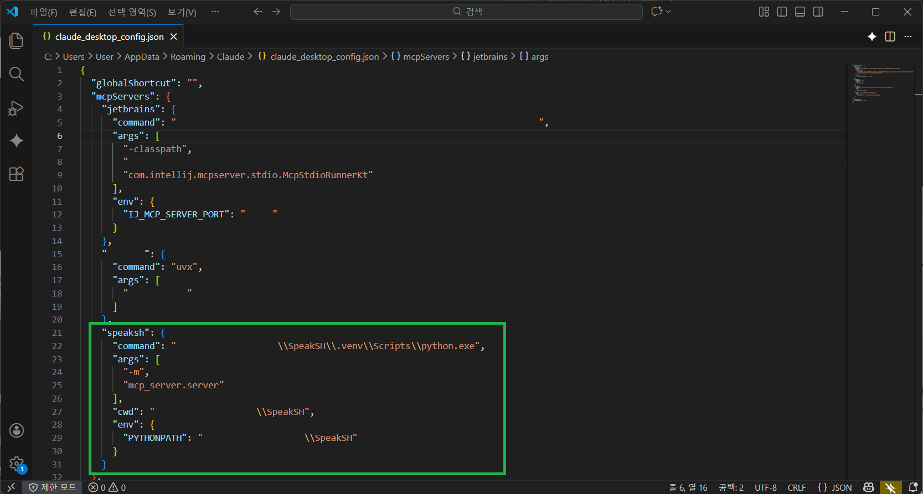Click "com.intellij.mcpserver.stdio.McpStdioRunnerKt" on line 9

[x=248, y=175]
